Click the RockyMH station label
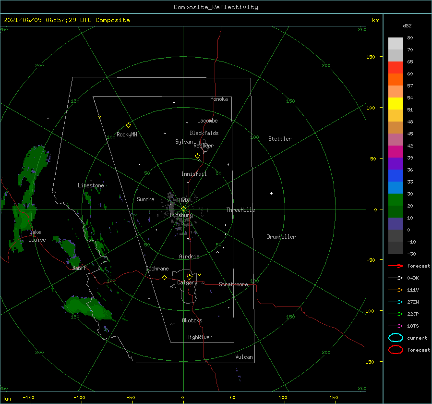432x404 pixels. (x=127, y=135)
